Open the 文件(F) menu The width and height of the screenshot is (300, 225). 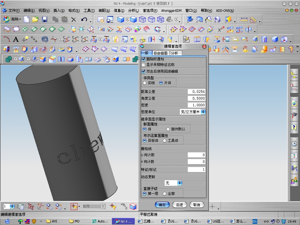14,11
